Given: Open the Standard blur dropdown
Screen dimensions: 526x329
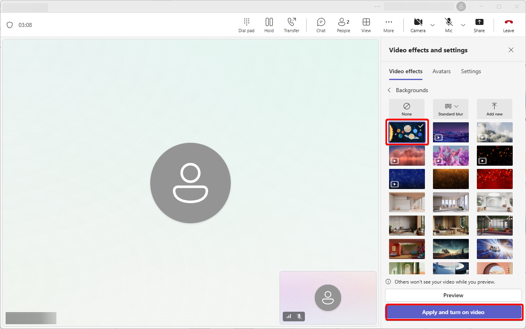Looking at the screenshot, I should click(451, 109).
